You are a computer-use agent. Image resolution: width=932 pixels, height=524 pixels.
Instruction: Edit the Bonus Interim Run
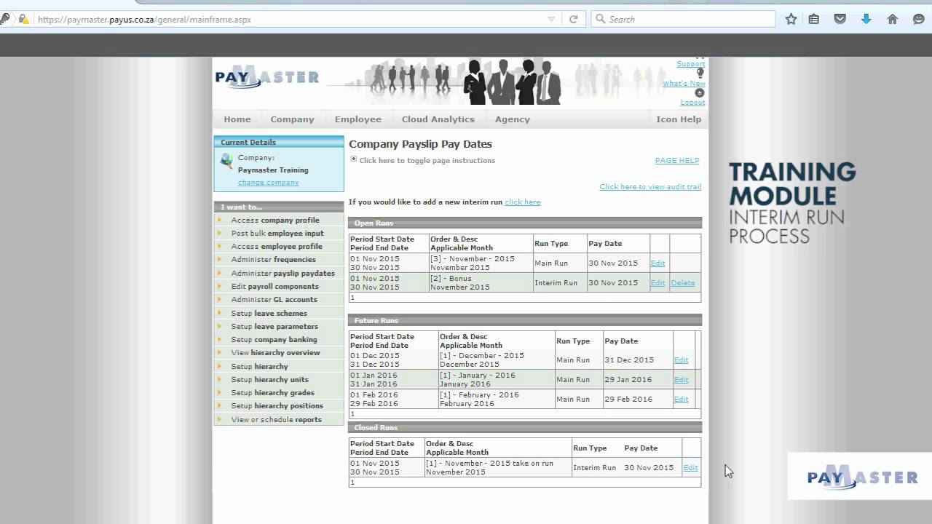(657, 283)
